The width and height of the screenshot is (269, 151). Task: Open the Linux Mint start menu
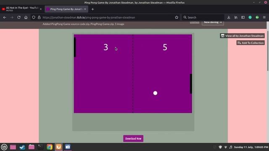(4, 147)
